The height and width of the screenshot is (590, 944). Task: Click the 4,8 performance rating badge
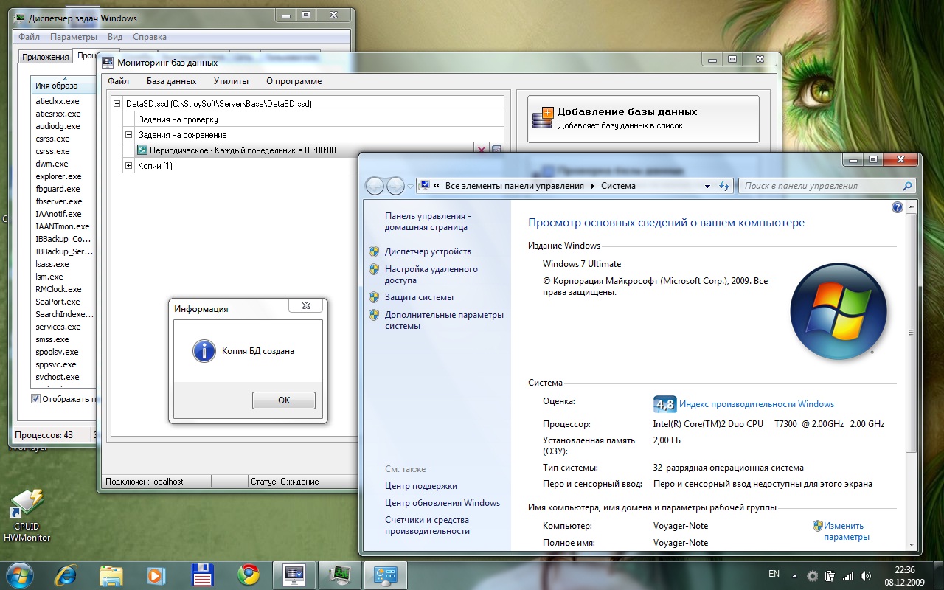tap(664, 404)
